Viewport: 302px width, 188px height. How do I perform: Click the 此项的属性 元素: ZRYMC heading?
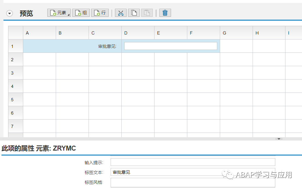click(x=39, y=148)
